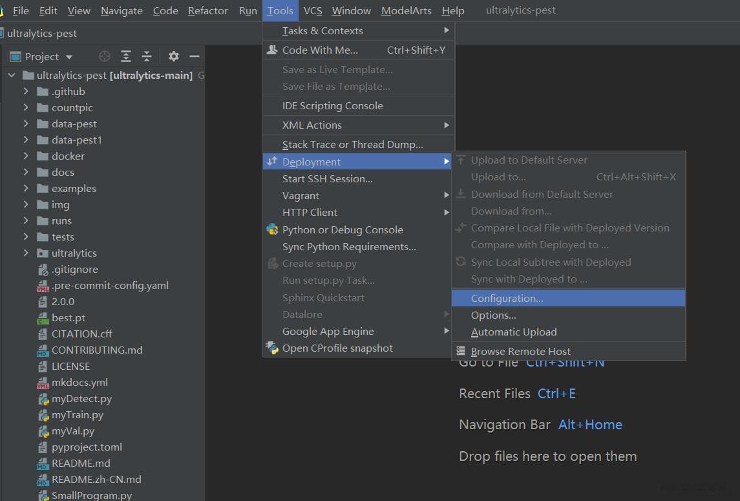Screen dimensions: 740x501
Task: Open the VCS menu
Action: point(312,10)
